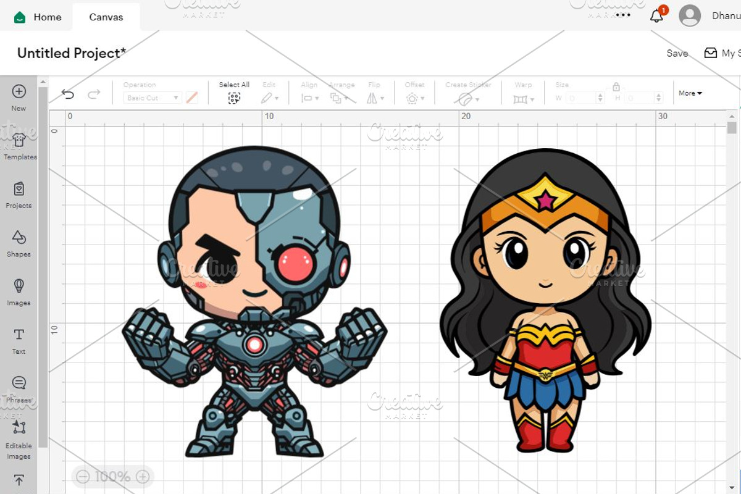Screen dimensions: 741x494
Task: Click the Cricut Home logo icon
Action: point(20,17)
